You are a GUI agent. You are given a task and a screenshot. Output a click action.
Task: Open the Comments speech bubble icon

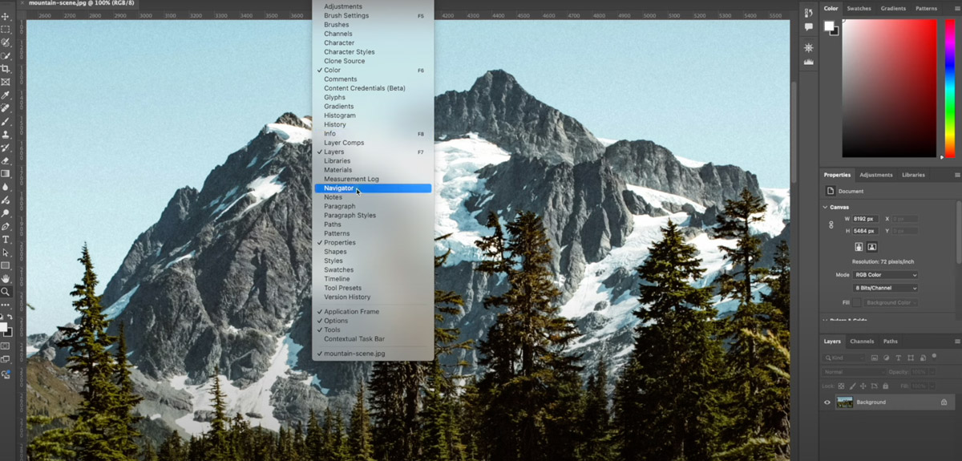(808, 27)
